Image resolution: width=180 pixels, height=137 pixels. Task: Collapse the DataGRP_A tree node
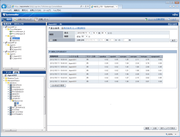point(4,27)
